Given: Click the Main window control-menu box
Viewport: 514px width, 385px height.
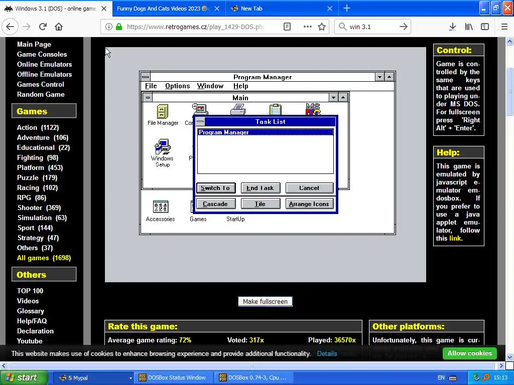Looking at the screenshot, I should point(148,98).
